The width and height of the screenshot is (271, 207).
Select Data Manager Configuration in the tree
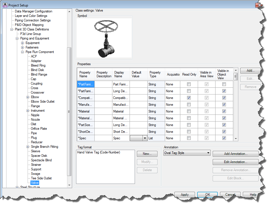click(34, 11)
